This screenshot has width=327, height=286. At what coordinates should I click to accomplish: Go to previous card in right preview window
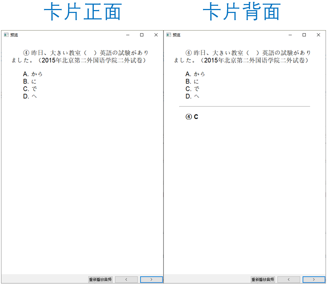tap(289, 279)
